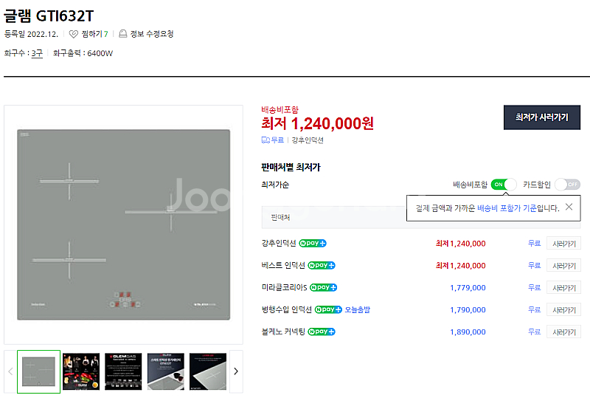The height and width of the screenshot is (398, 590).
Task: Show next thumbnails with right arrow
Action: pos(236,371)
